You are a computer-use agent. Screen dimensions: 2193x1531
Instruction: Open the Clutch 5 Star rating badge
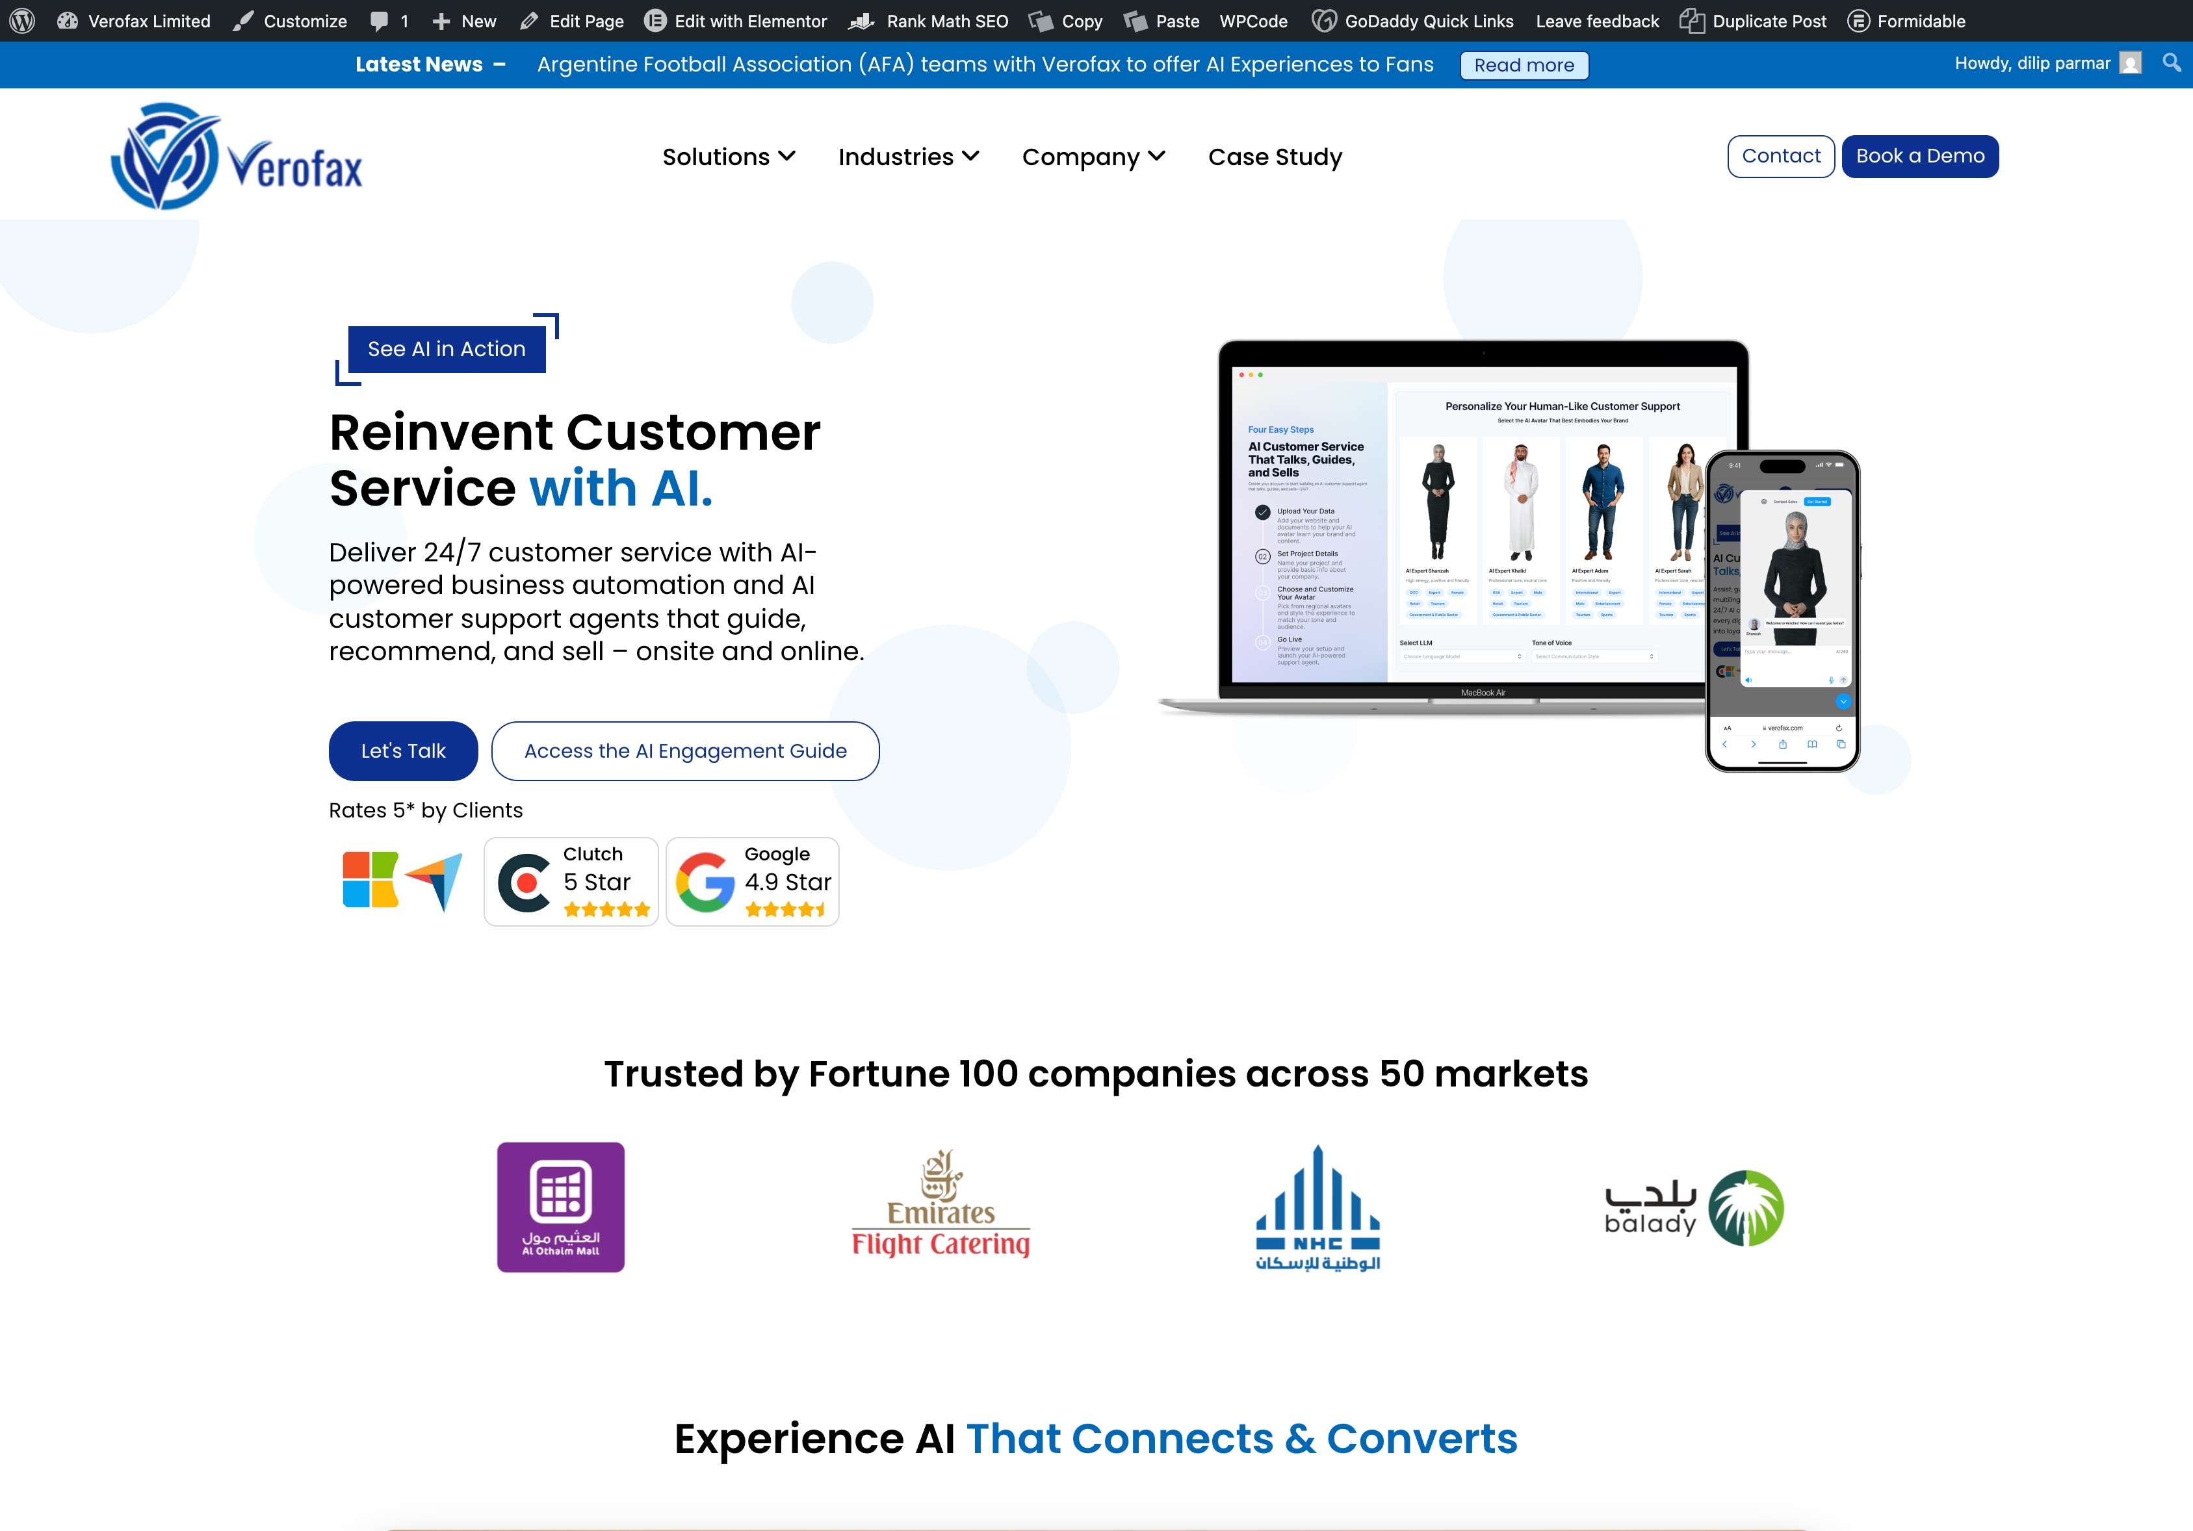[571, 882]
